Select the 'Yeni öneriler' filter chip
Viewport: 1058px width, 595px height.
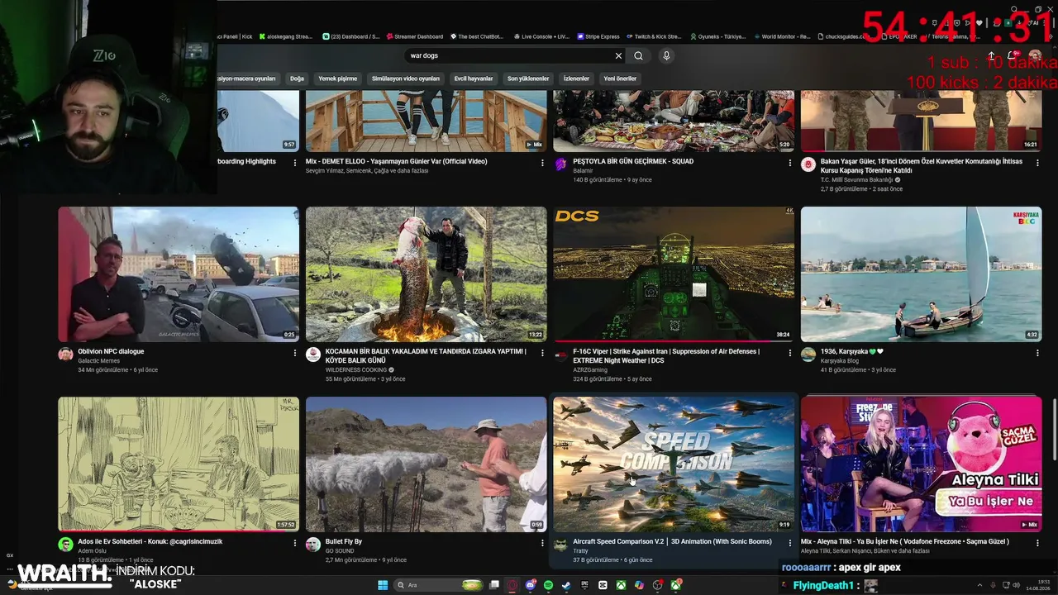620,79
